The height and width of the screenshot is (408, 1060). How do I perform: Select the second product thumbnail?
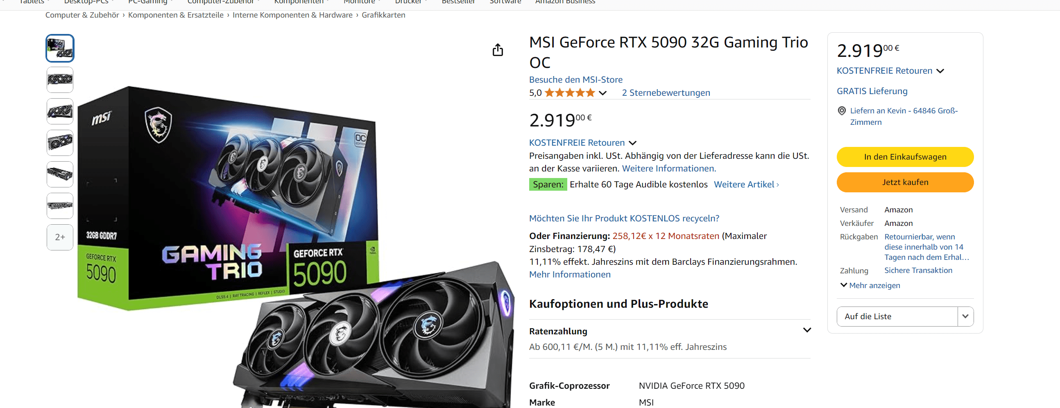coord(60,80)
